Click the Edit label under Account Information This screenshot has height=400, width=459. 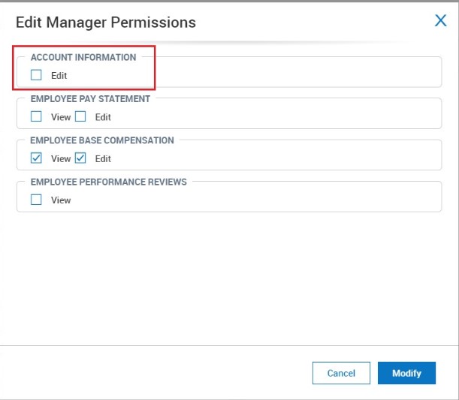click(59, 76)
